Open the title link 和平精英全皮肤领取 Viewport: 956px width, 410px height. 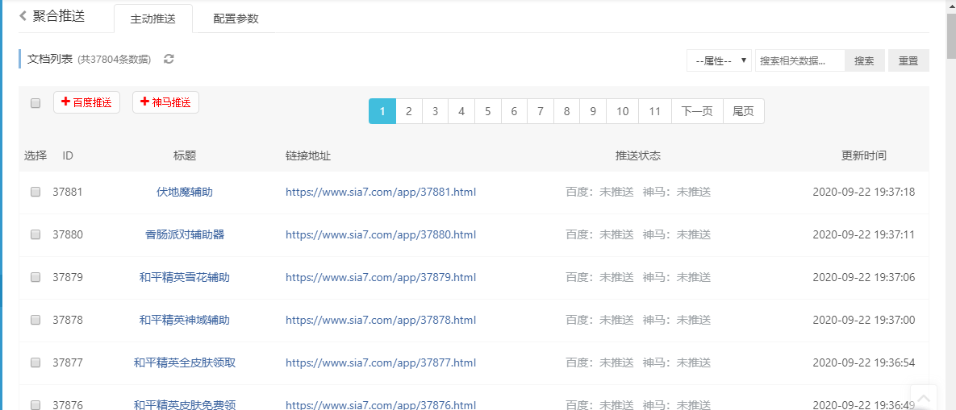(185, 362)
